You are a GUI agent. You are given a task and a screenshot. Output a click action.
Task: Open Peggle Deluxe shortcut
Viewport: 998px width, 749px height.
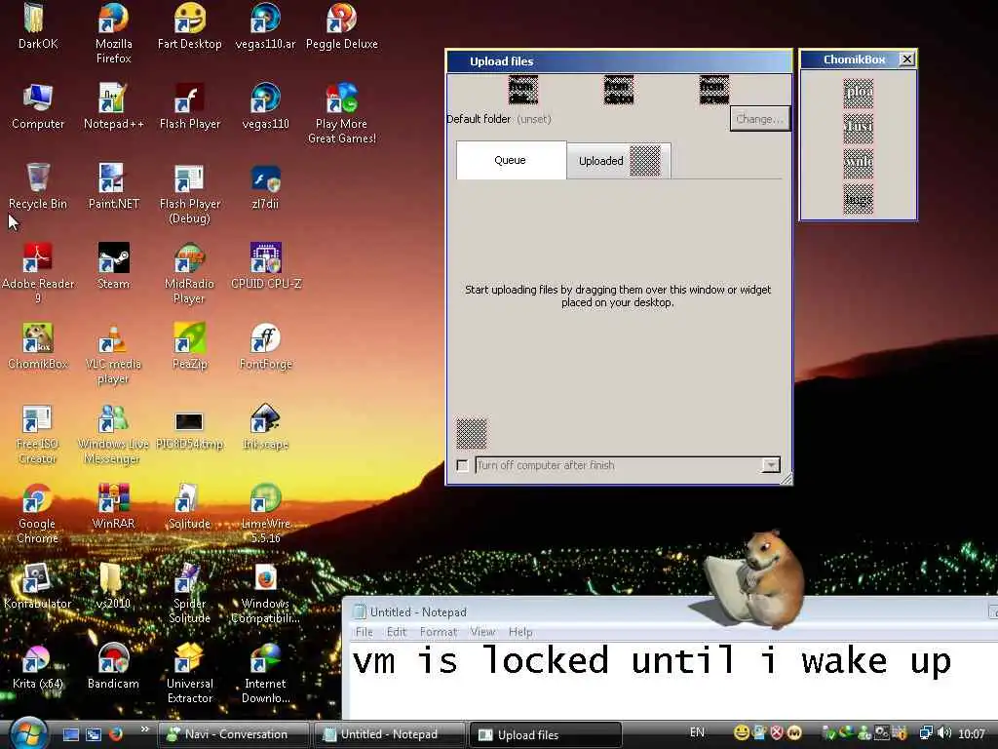pyautogui.click(x=342, y=26)
